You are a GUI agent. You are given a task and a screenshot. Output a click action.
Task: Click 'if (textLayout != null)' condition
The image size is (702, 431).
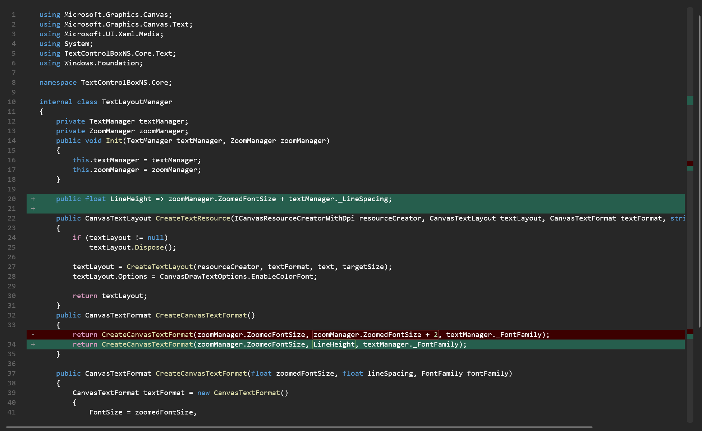click(120, 238)
